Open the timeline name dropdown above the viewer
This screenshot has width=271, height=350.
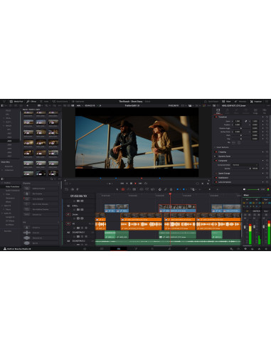(x=133, y=105)
